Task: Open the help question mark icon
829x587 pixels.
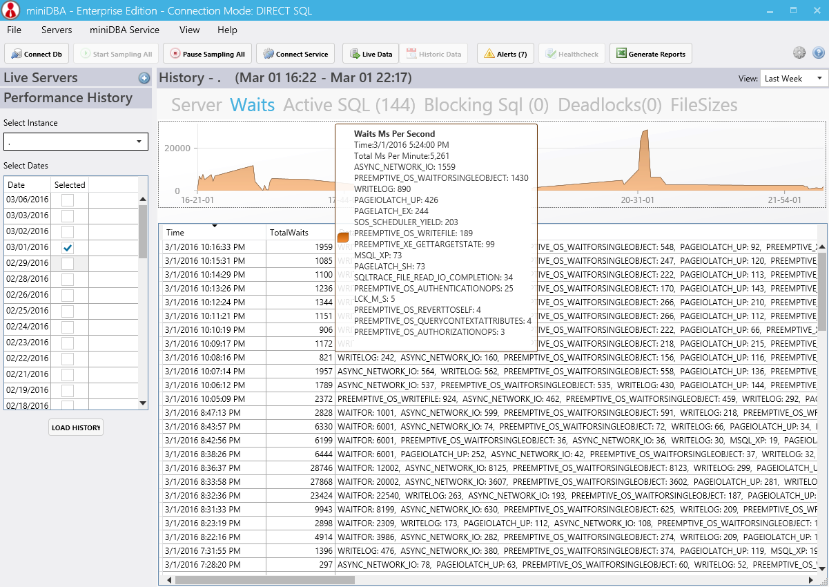Action: tap(819, 52)
